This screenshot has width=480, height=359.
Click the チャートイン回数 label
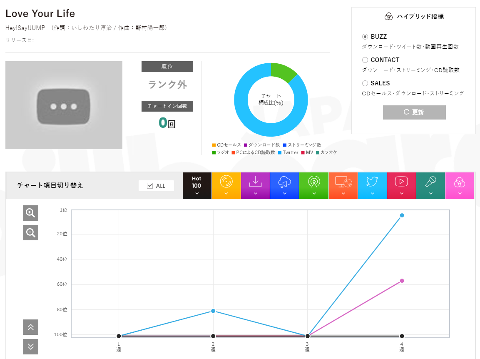coord(167,106)
